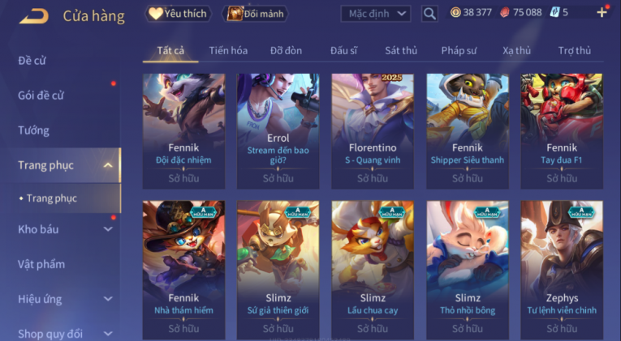Viewport: 621px width, 341px height.
Task: Click the plus icon to add currency
Action: (x=602, y=13)
